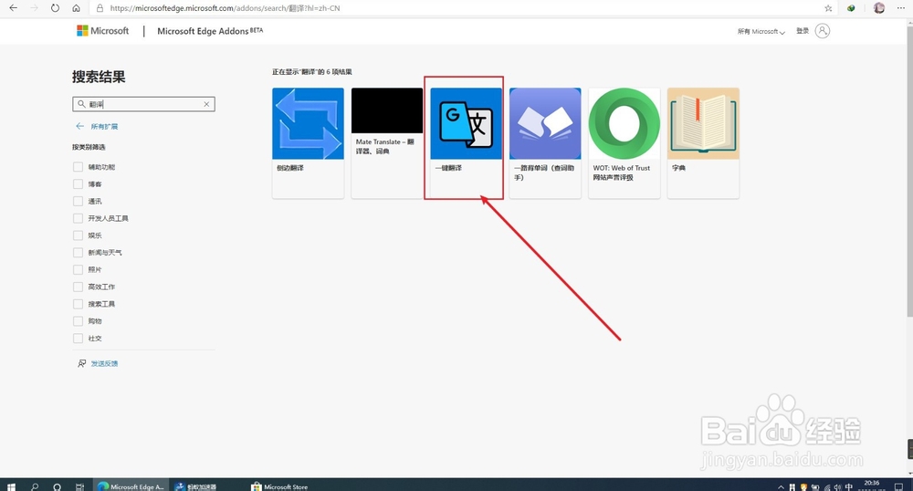Open the 一键翻译 extension card

(466, 143)
